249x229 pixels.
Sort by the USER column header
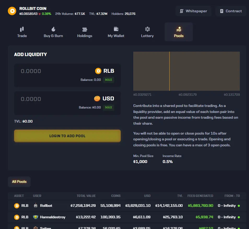point(37,196)
